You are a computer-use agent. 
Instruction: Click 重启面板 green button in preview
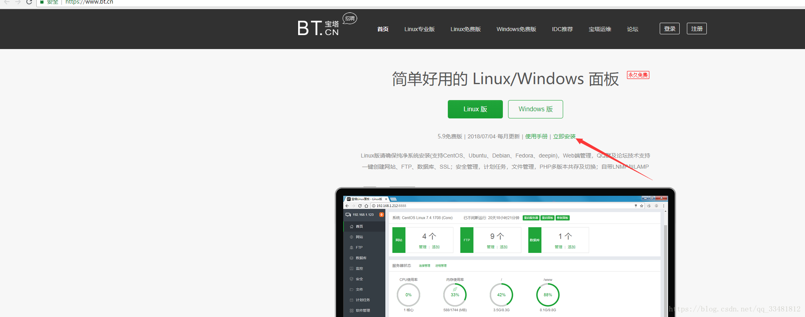[x=548, y=218]
